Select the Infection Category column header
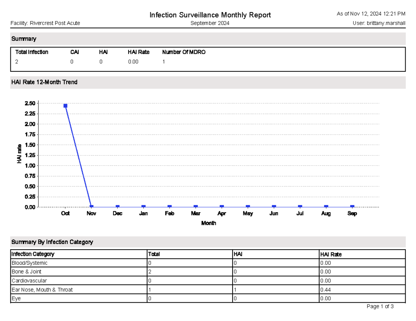 (x=33, y=254)
